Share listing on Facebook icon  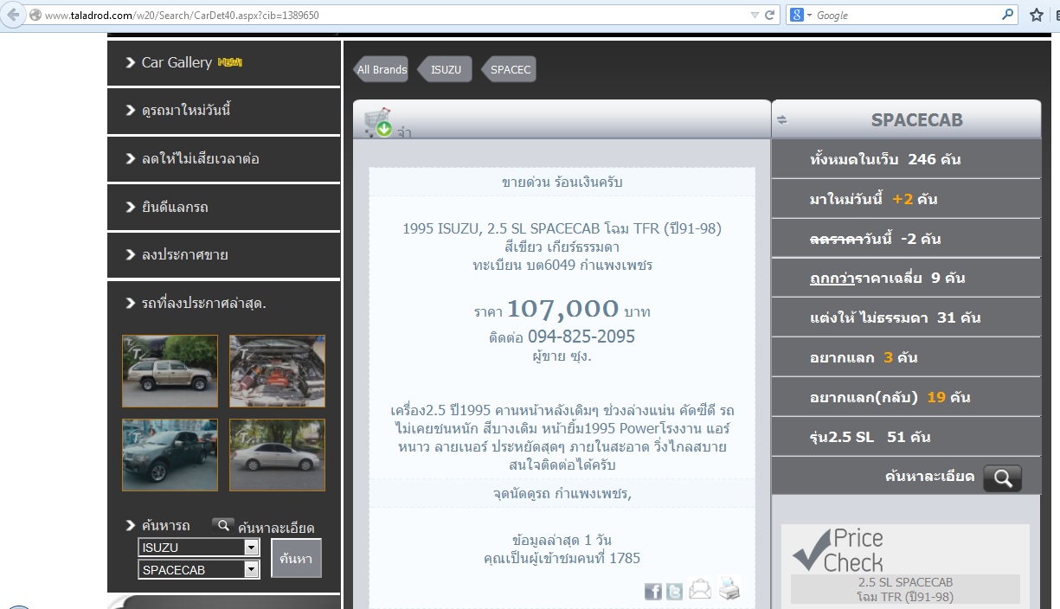[653, 591]
